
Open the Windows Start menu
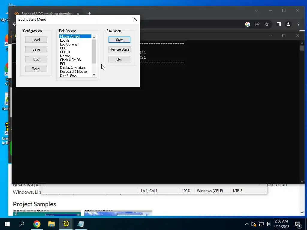click(x=7, y=224)
